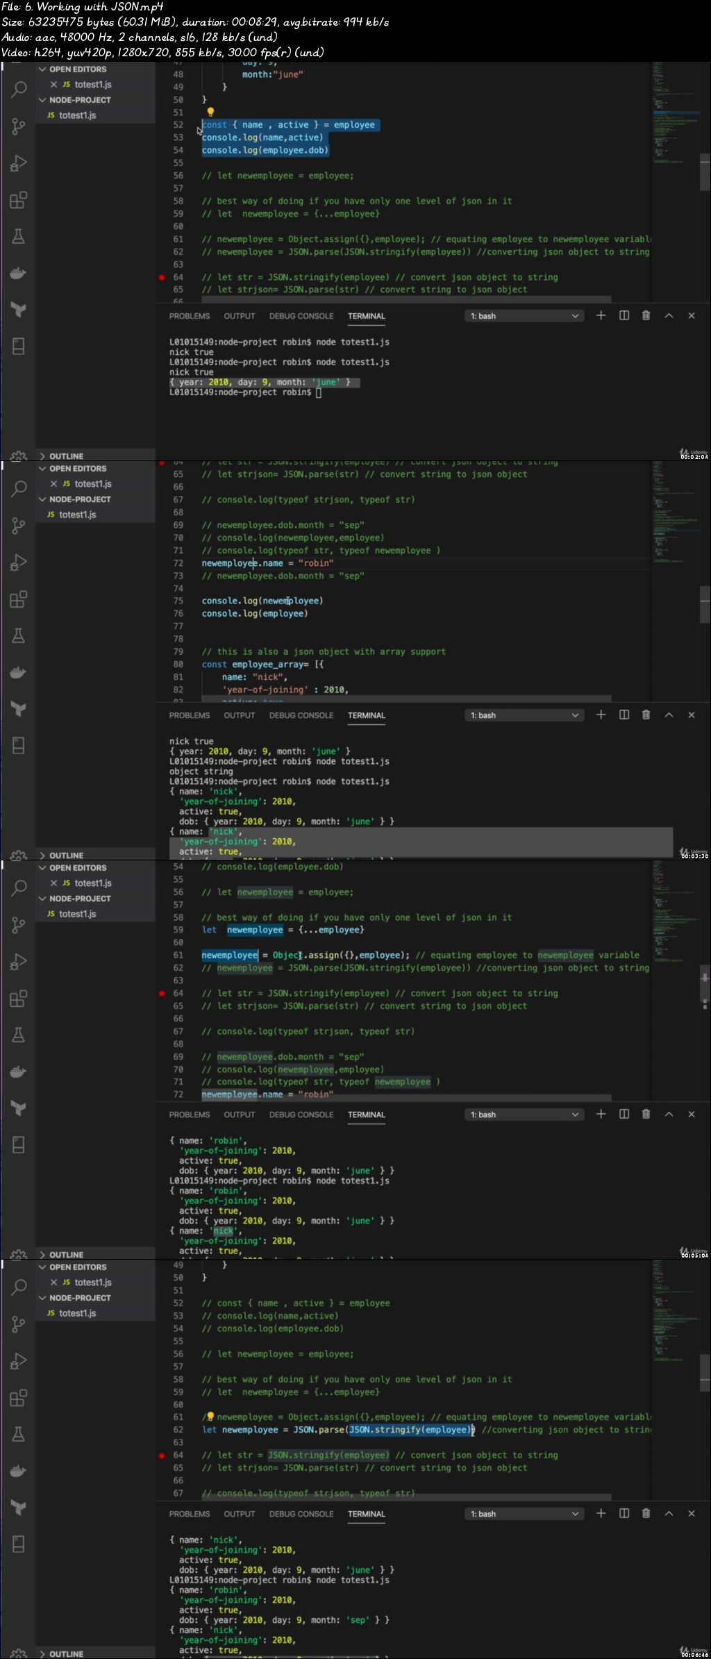The width and height of the screenshot is (711, 1659).
Task: Click line number 52 in 00:02:04 frame
Action: pos(178,125)
